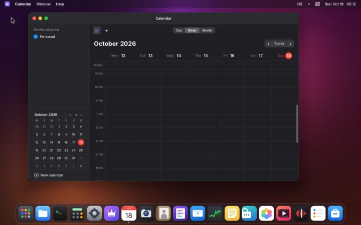Open the US input source menu
Image resolution: width=361 pixels, height=225 pixels.
(x=300, y=4)
